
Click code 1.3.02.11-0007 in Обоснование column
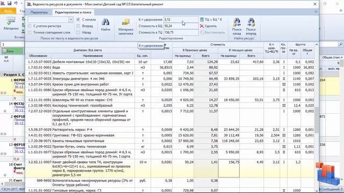39,162
